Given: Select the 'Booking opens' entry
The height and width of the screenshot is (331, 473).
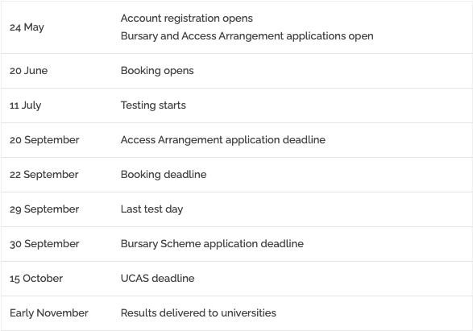Looking at the screenshot, I should (157, 71).
